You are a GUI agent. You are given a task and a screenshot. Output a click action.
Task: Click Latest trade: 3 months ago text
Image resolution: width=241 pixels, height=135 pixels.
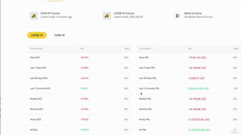pos(56,17)
